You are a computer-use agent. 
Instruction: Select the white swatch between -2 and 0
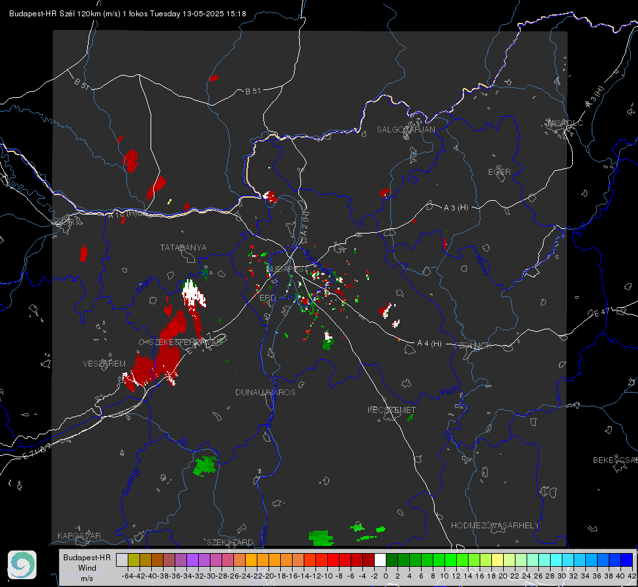(380, 560)
